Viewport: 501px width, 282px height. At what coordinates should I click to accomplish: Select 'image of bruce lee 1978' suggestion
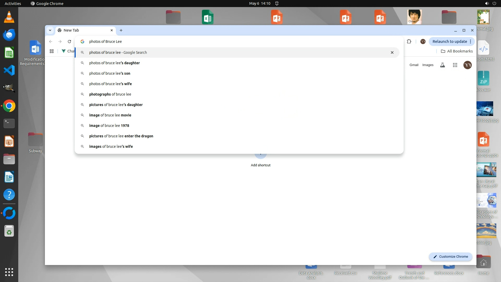pos(109,126)
